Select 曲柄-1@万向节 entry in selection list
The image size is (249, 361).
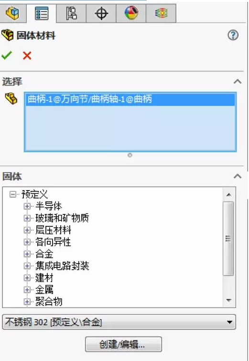point(130,99)
